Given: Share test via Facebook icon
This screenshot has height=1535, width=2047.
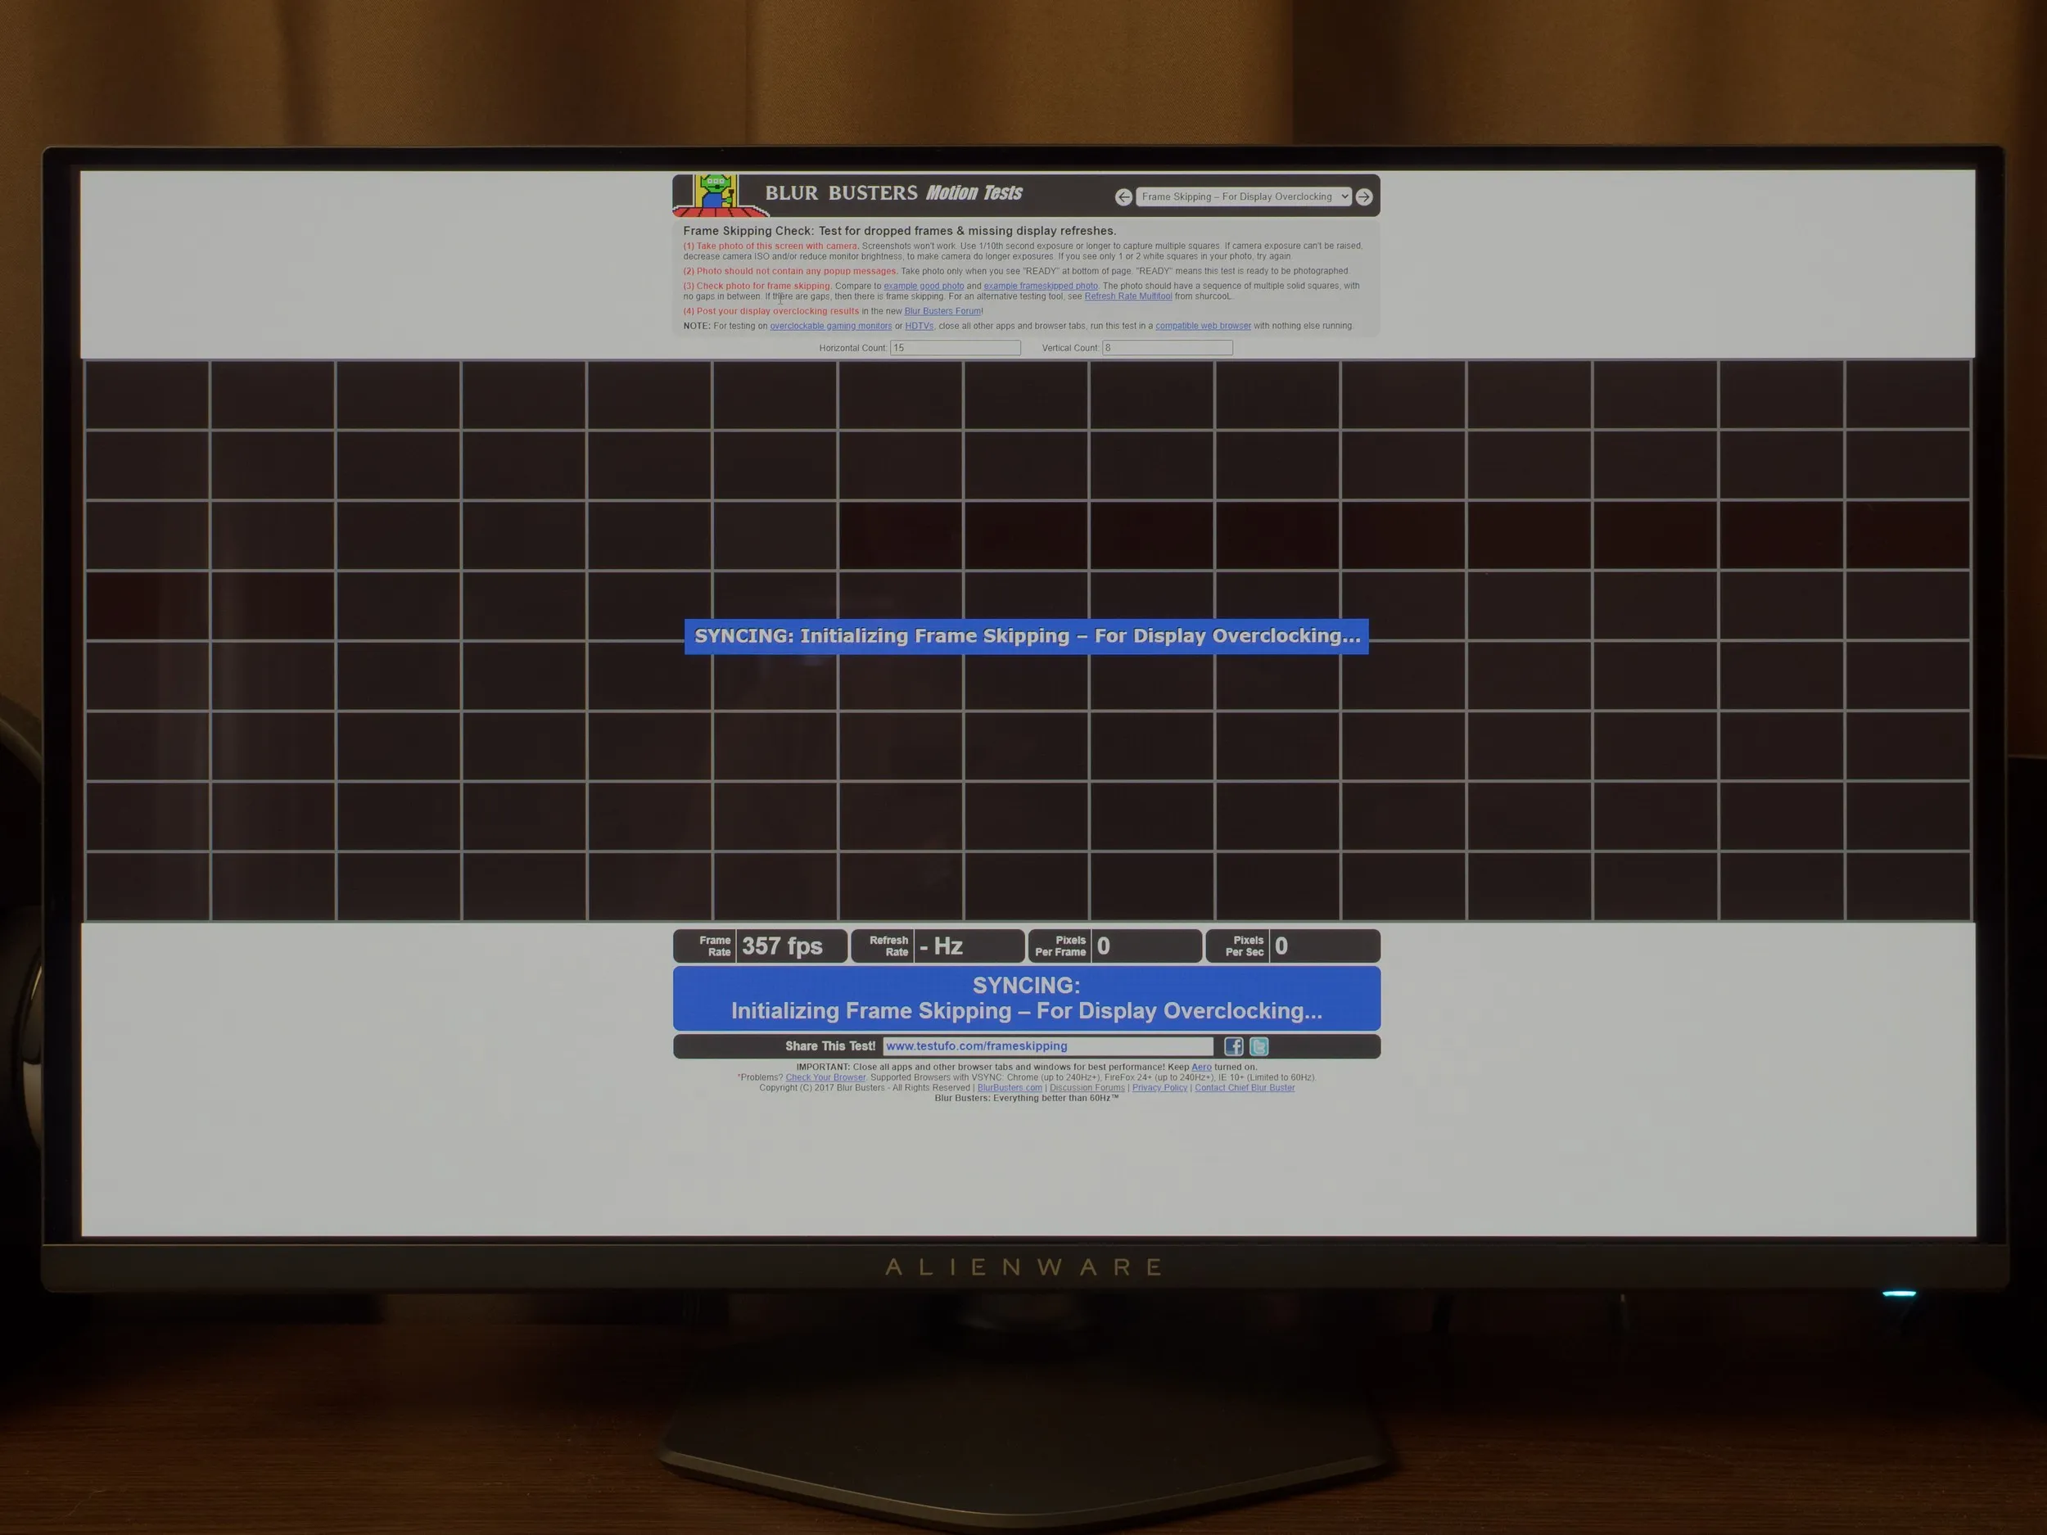Looking at the screenshot, I should click(x=1234, y=1046).
